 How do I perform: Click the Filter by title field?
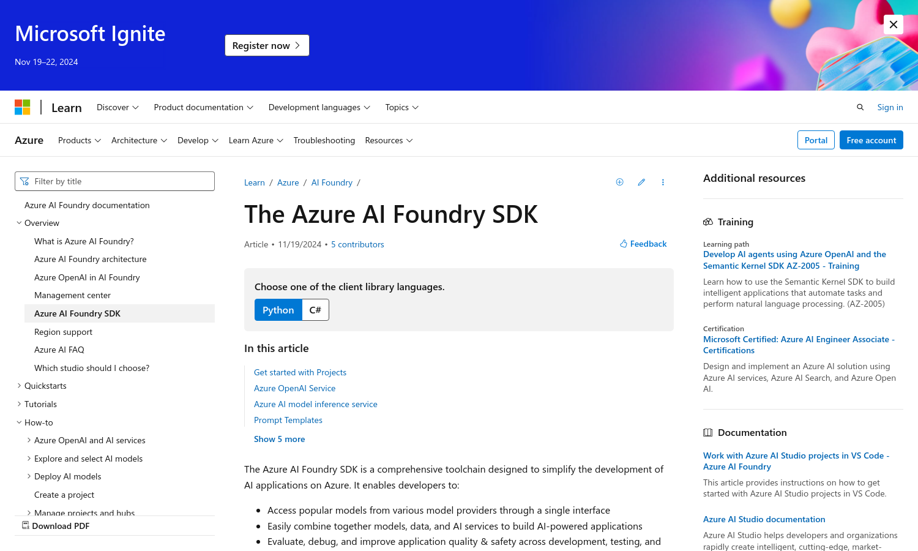114,181
